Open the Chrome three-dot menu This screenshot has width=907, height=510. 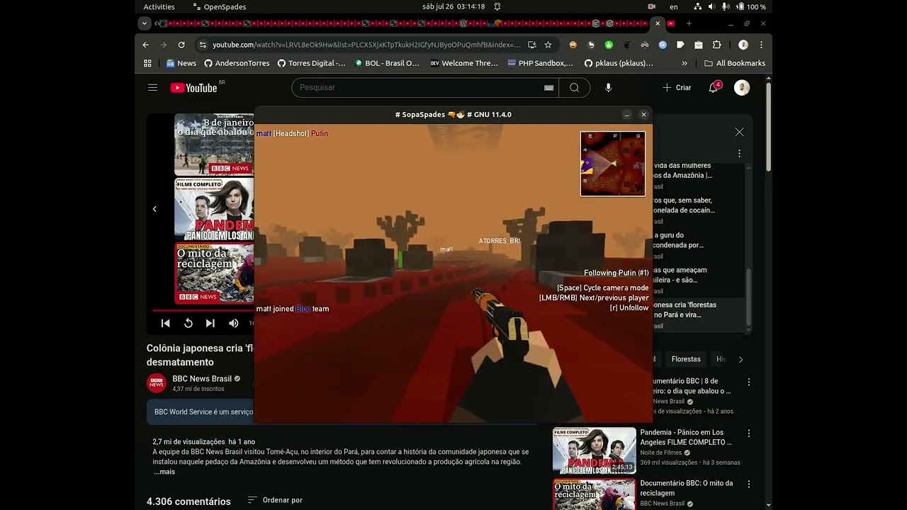click(761, 45)
